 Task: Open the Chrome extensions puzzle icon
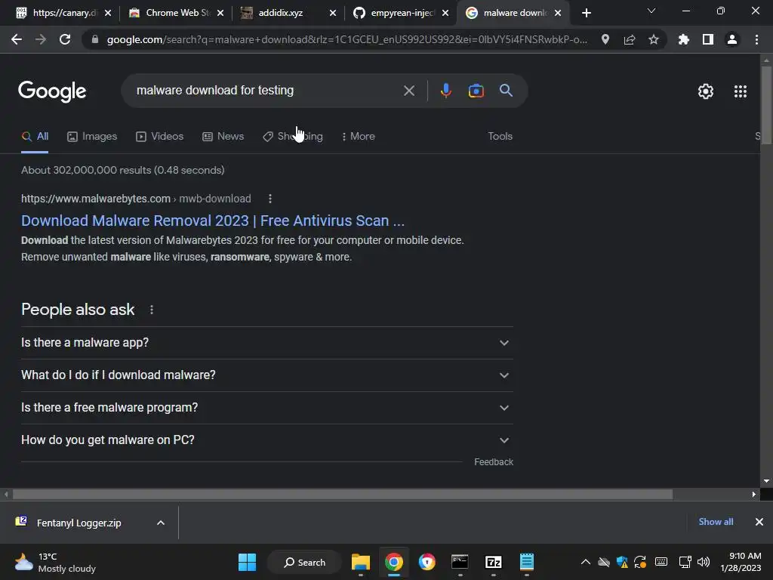click(x=683, y=39)
